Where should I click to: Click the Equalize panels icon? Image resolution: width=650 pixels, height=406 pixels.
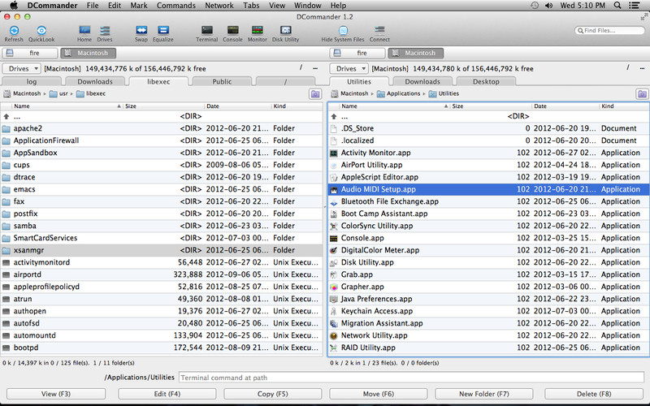coord(162,31)
